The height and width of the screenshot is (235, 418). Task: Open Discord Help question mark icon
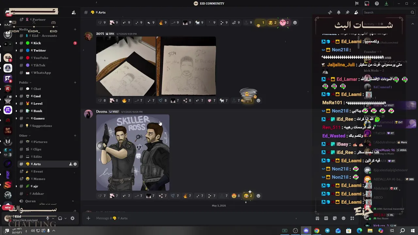coord(377,4)
